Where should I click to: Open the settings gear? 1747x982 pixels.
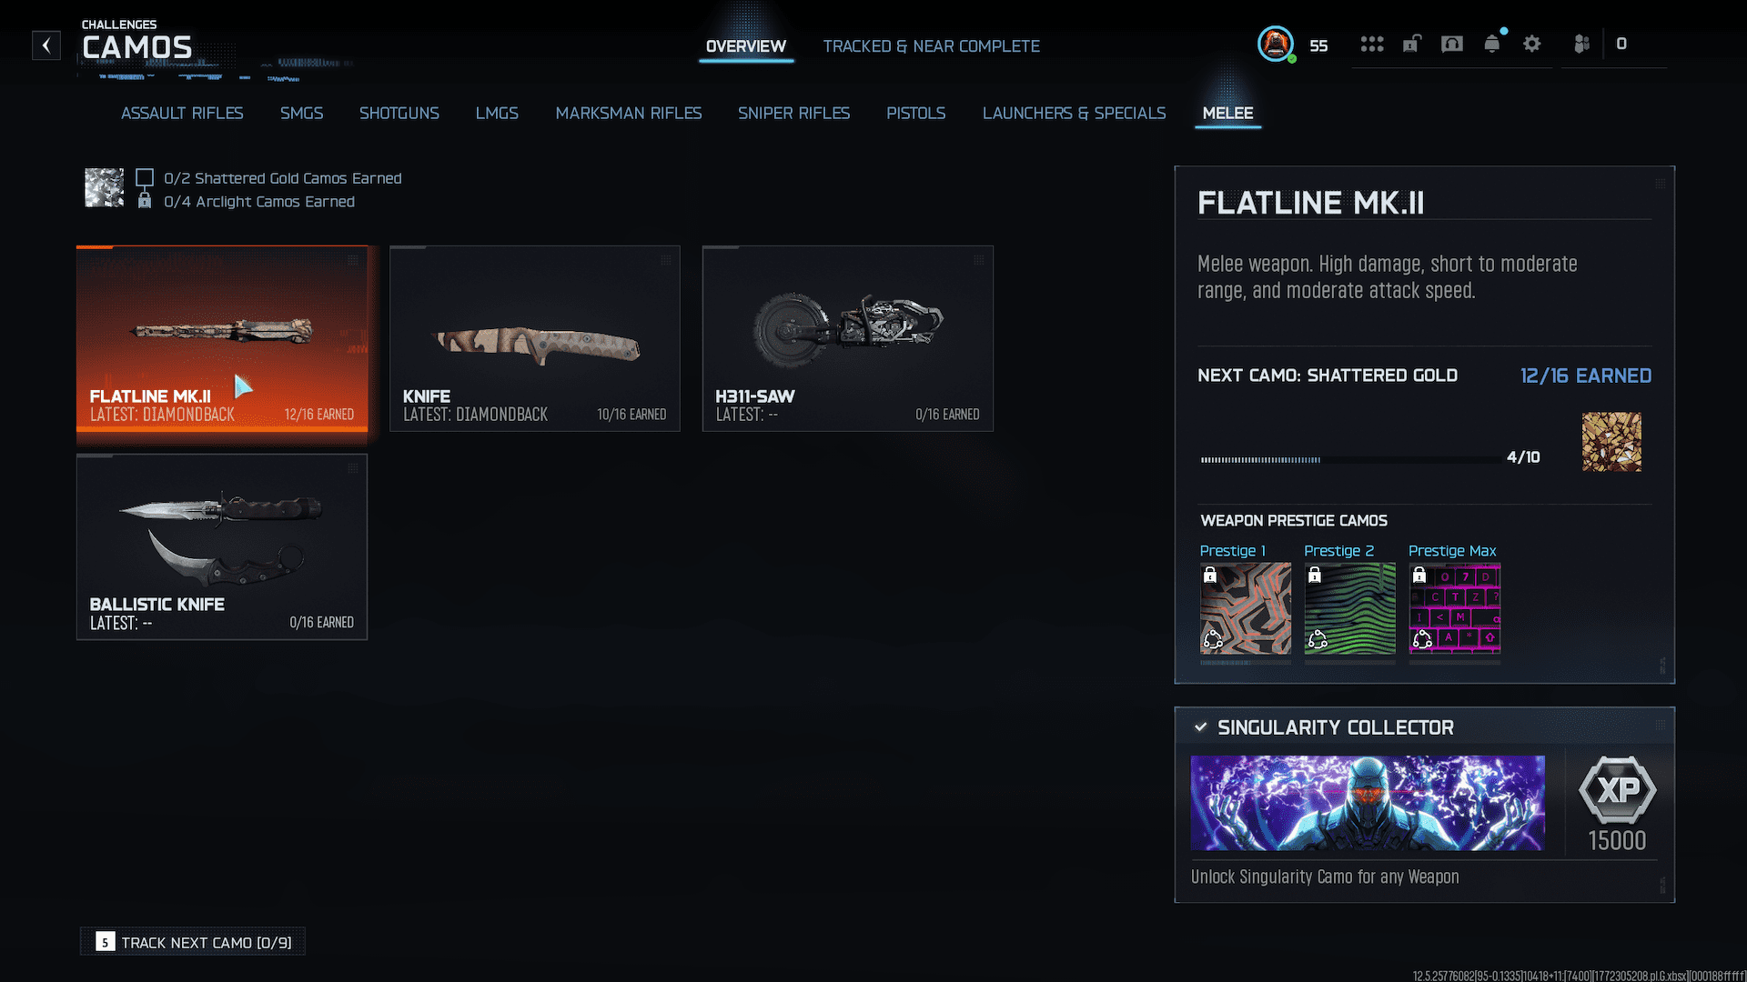1532,44
